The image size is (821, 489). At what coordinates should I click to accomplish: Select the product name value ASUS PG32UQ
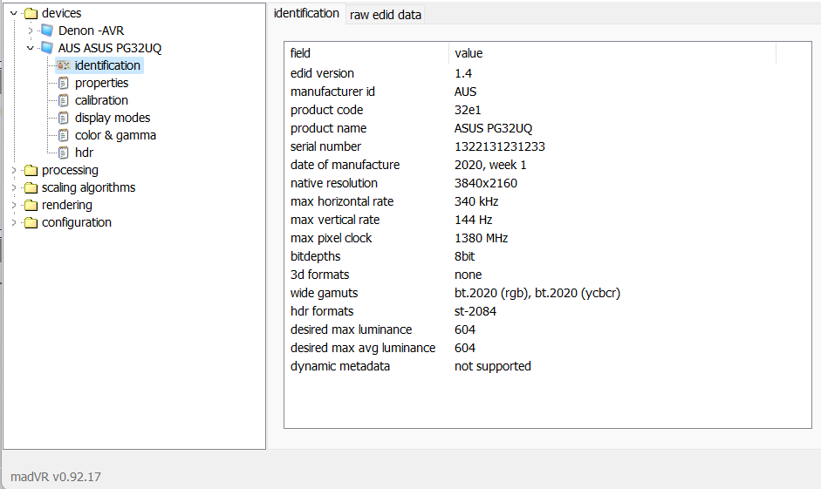(493, 128)
